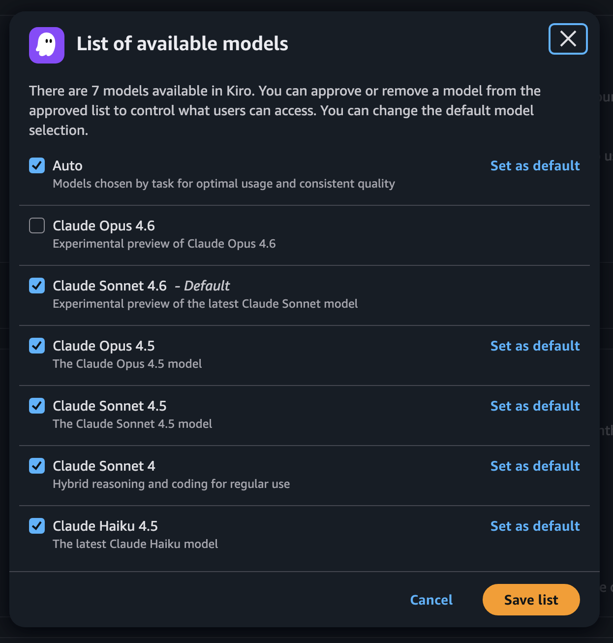Click the close X icon

point(568,39)
